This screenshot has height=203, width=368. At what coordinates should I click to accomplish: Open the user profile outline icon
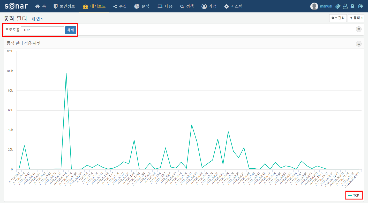coord(345,6)
